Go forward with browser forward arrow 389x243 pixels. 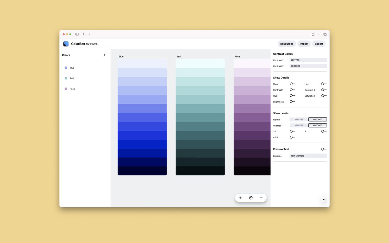pos(89,34)
